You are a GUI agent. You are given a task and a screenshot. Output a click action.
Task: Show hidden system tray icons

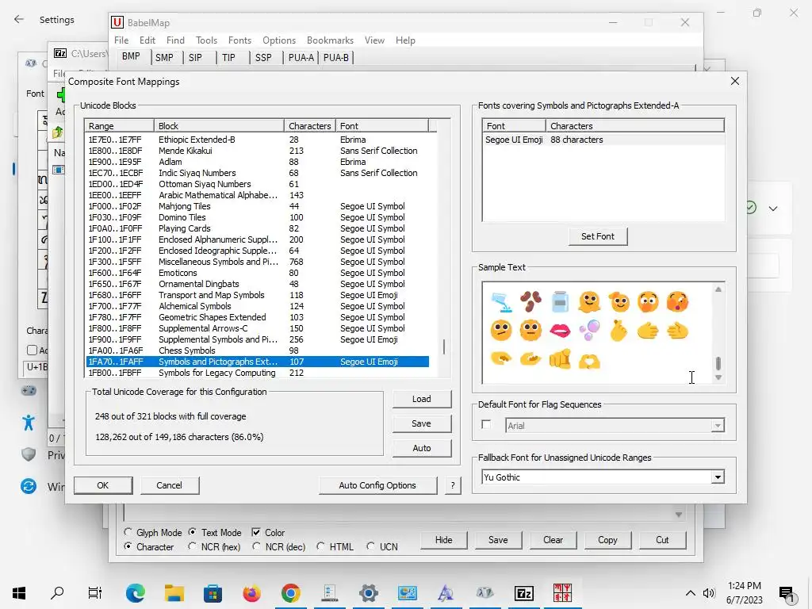(691, 593)
